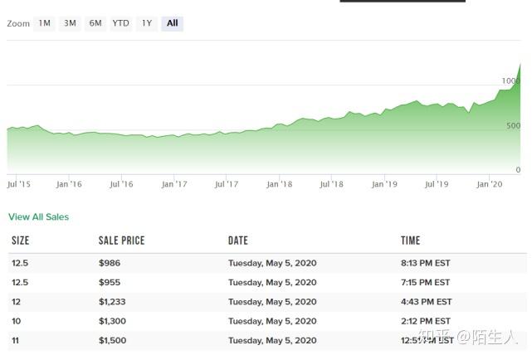Select the $955 sale row
The height and width of the screenshot is (360, 532).
click(266, 283)
